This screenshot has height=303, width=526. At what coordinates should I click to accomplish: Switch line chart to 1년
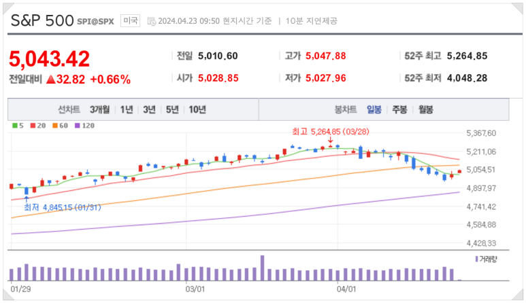coord(127,109)
